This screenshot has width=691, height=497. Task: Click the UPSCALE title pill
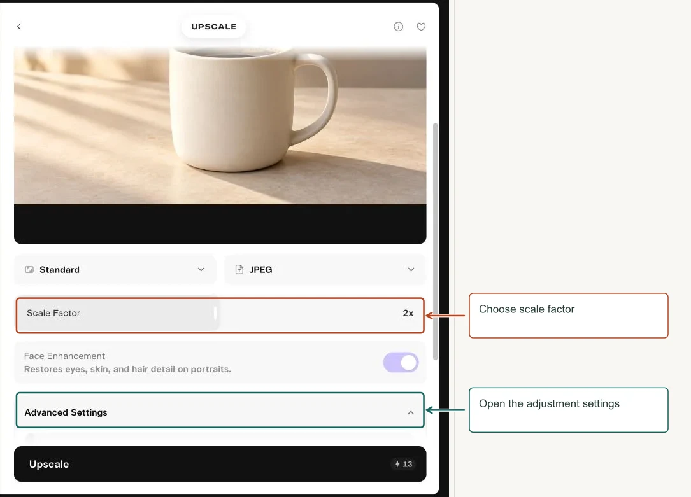click(x=214, y=27)
